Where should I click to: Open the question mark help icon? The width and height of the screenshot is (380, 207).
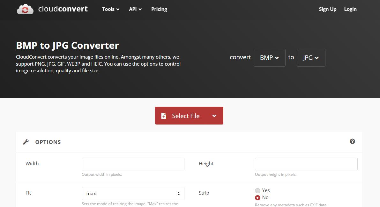tap(353, 141)
